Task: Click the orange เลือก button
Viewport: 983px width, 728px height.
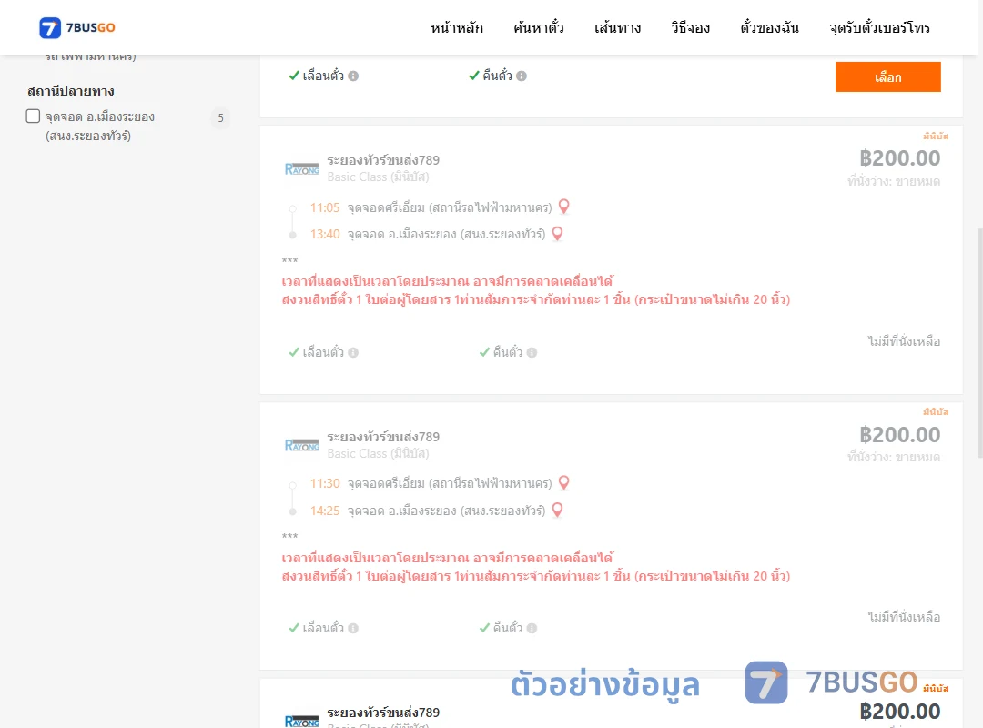Action: coord(887,76)
